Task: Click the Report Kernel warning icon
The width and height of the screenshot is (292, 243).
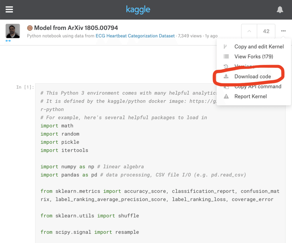Action: (x=226, y=96)
